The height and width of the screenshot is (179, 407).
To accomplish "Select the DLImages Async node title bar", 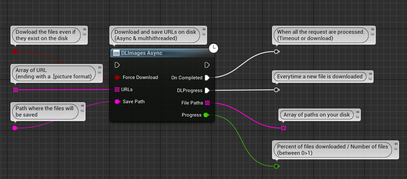I will tap(162, 53).
